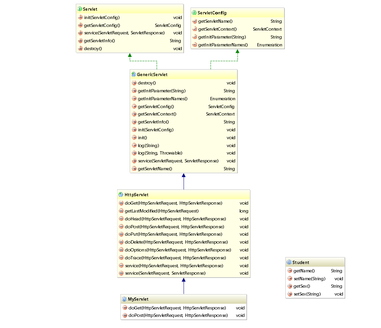Click the method icon beside init(ServletConfig) in Servlet
381x328 pixels.
(x=79, y=17)
